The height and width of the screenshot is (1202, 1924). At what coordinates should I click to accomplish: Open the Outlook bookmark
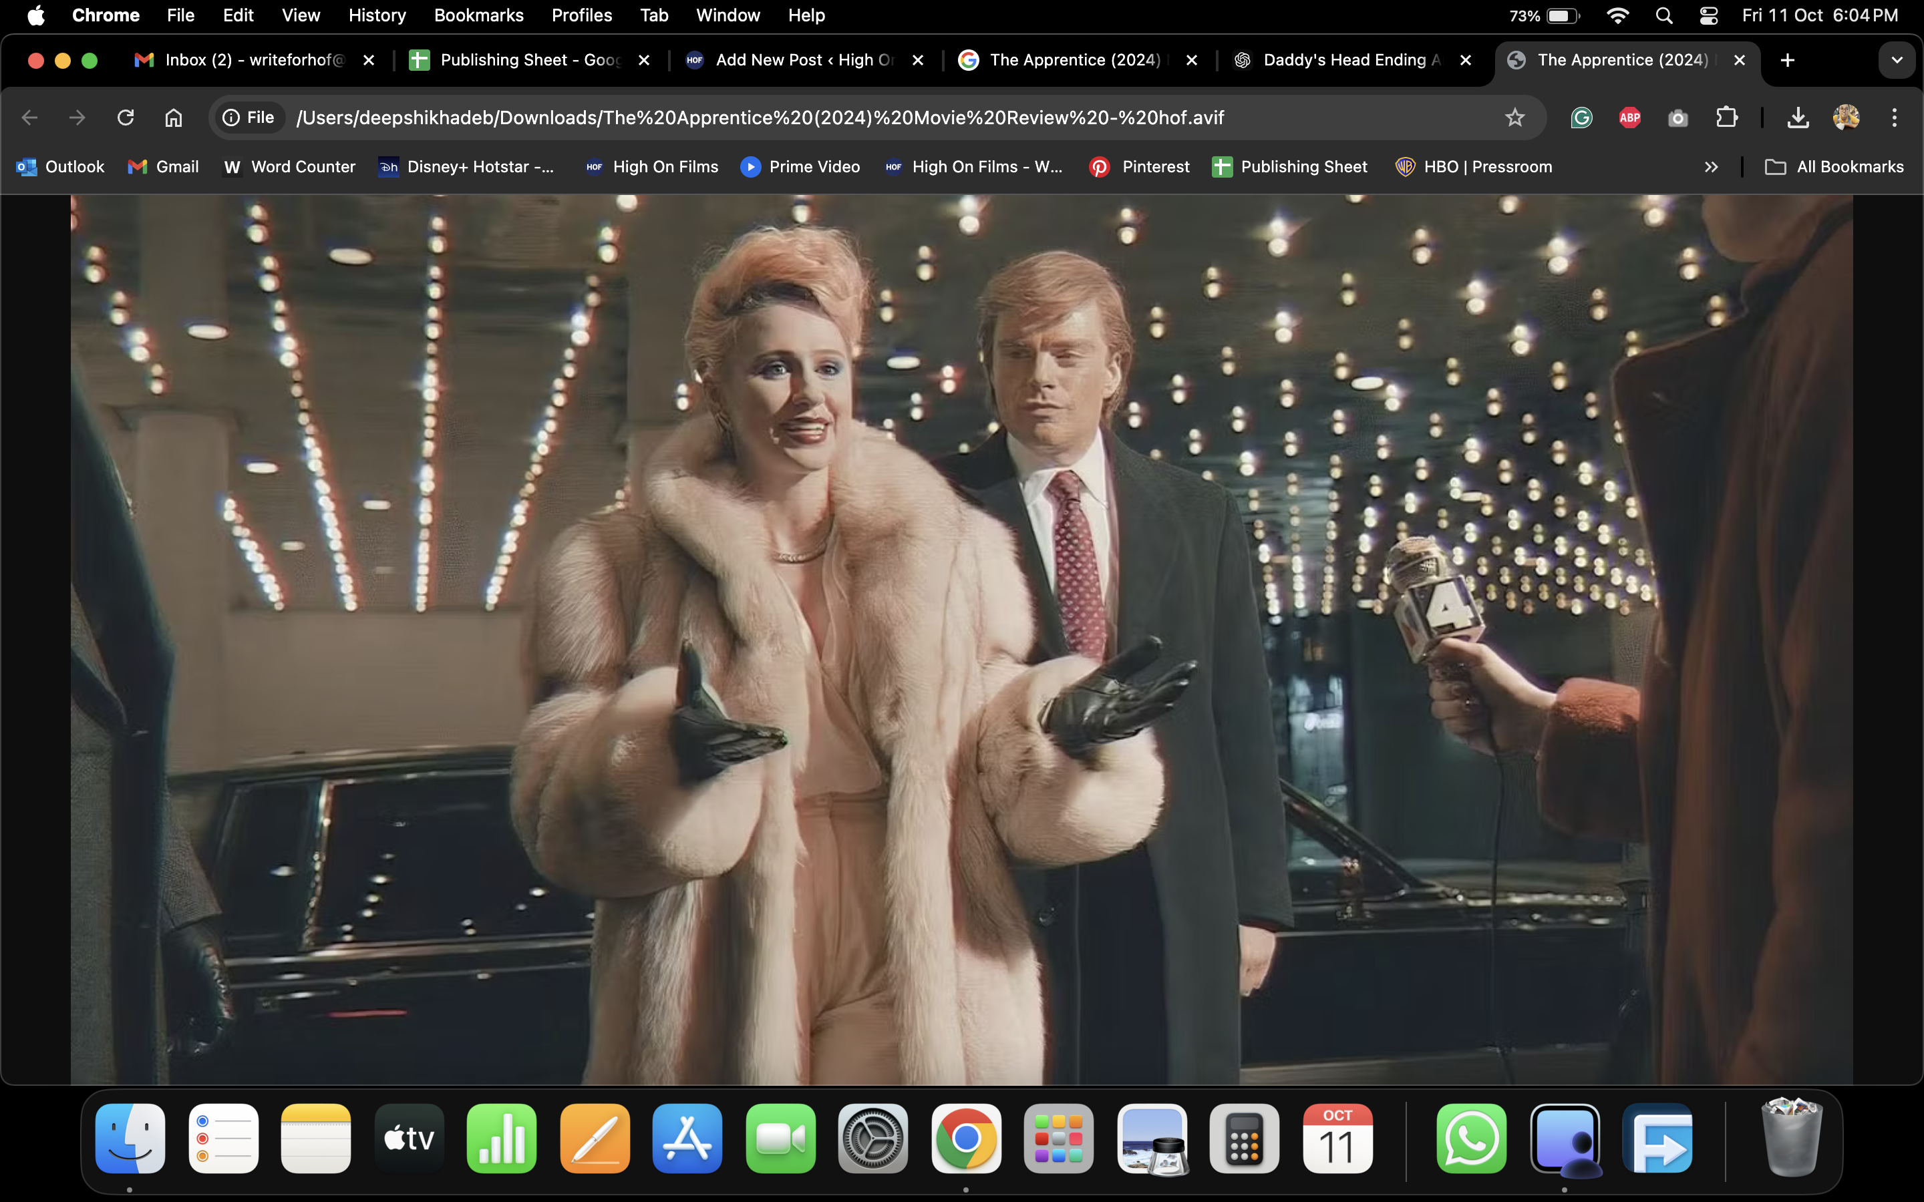coord(60,167)
